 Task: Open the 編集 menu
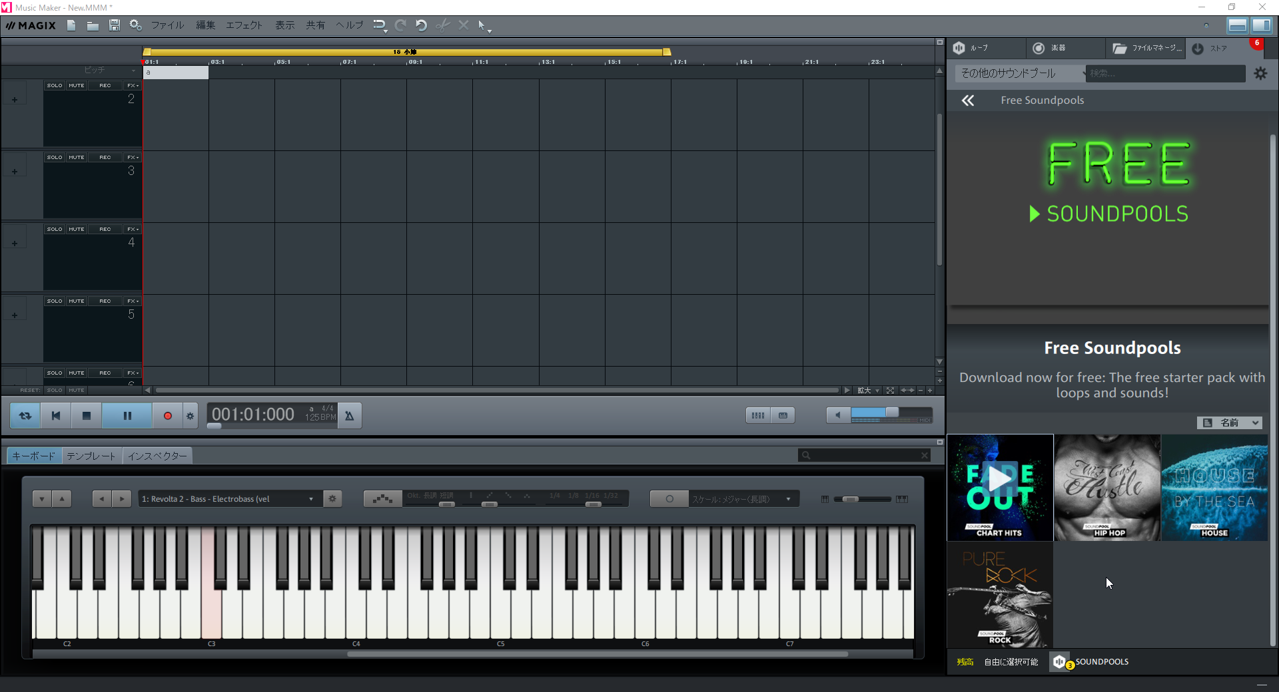205,25
